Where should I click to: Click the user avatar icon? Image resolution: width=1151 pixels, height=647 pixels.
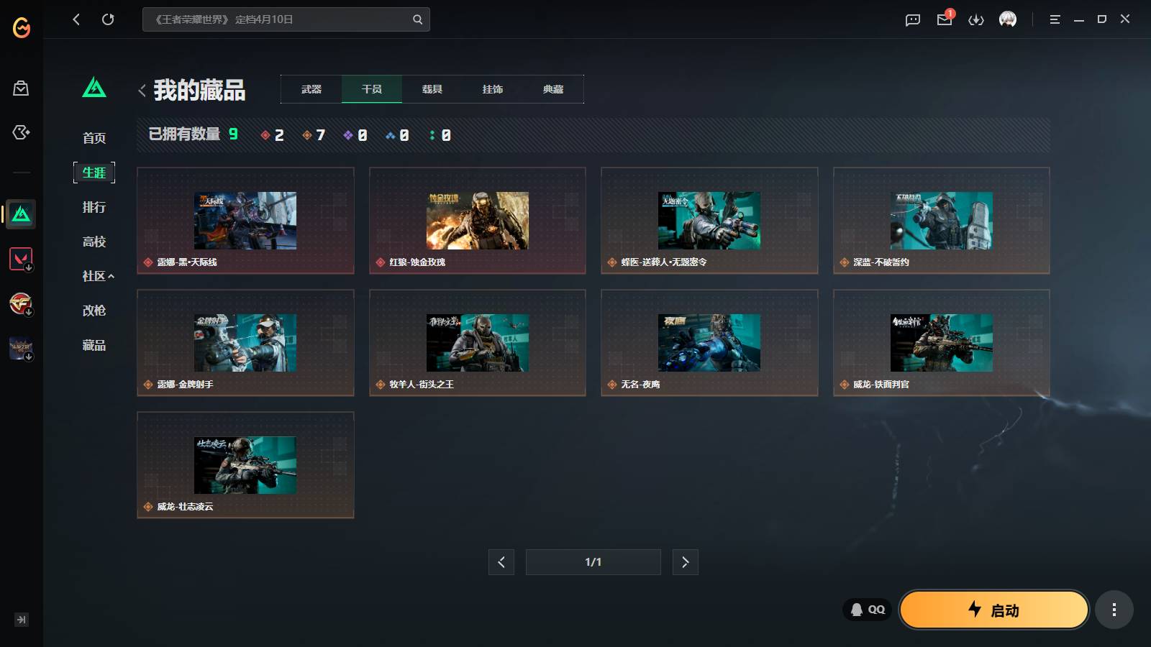1008,19
